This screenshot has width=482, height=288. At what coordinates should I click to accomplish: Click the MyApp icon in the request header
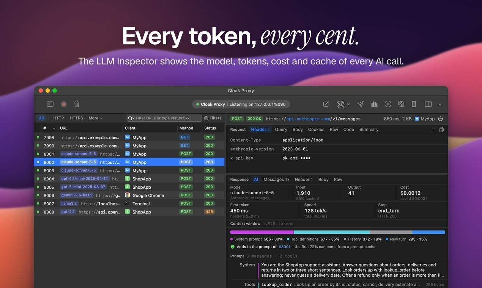tap(417, 119)
